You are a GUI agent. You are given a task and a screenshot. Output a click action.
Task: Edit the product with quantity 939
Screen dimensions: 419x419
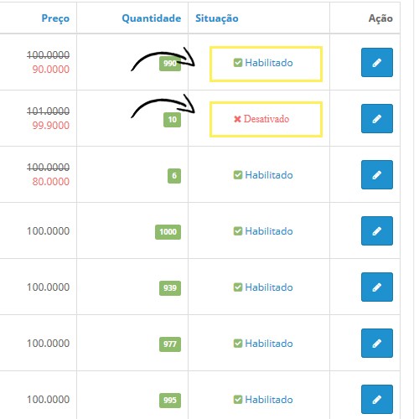(377, 287)
